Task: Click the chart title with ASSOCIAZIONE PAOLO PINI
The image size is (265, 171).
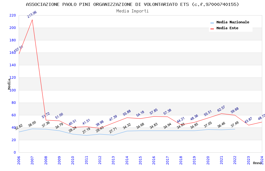Action: [x=132, y=4]
